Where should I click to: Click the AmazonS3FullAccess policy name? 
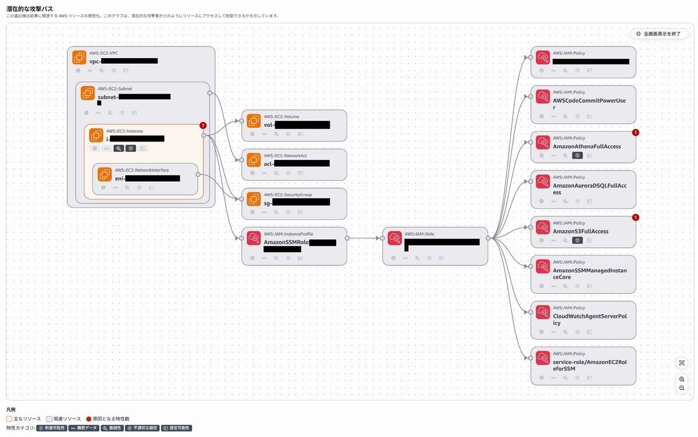pos(581,231)
